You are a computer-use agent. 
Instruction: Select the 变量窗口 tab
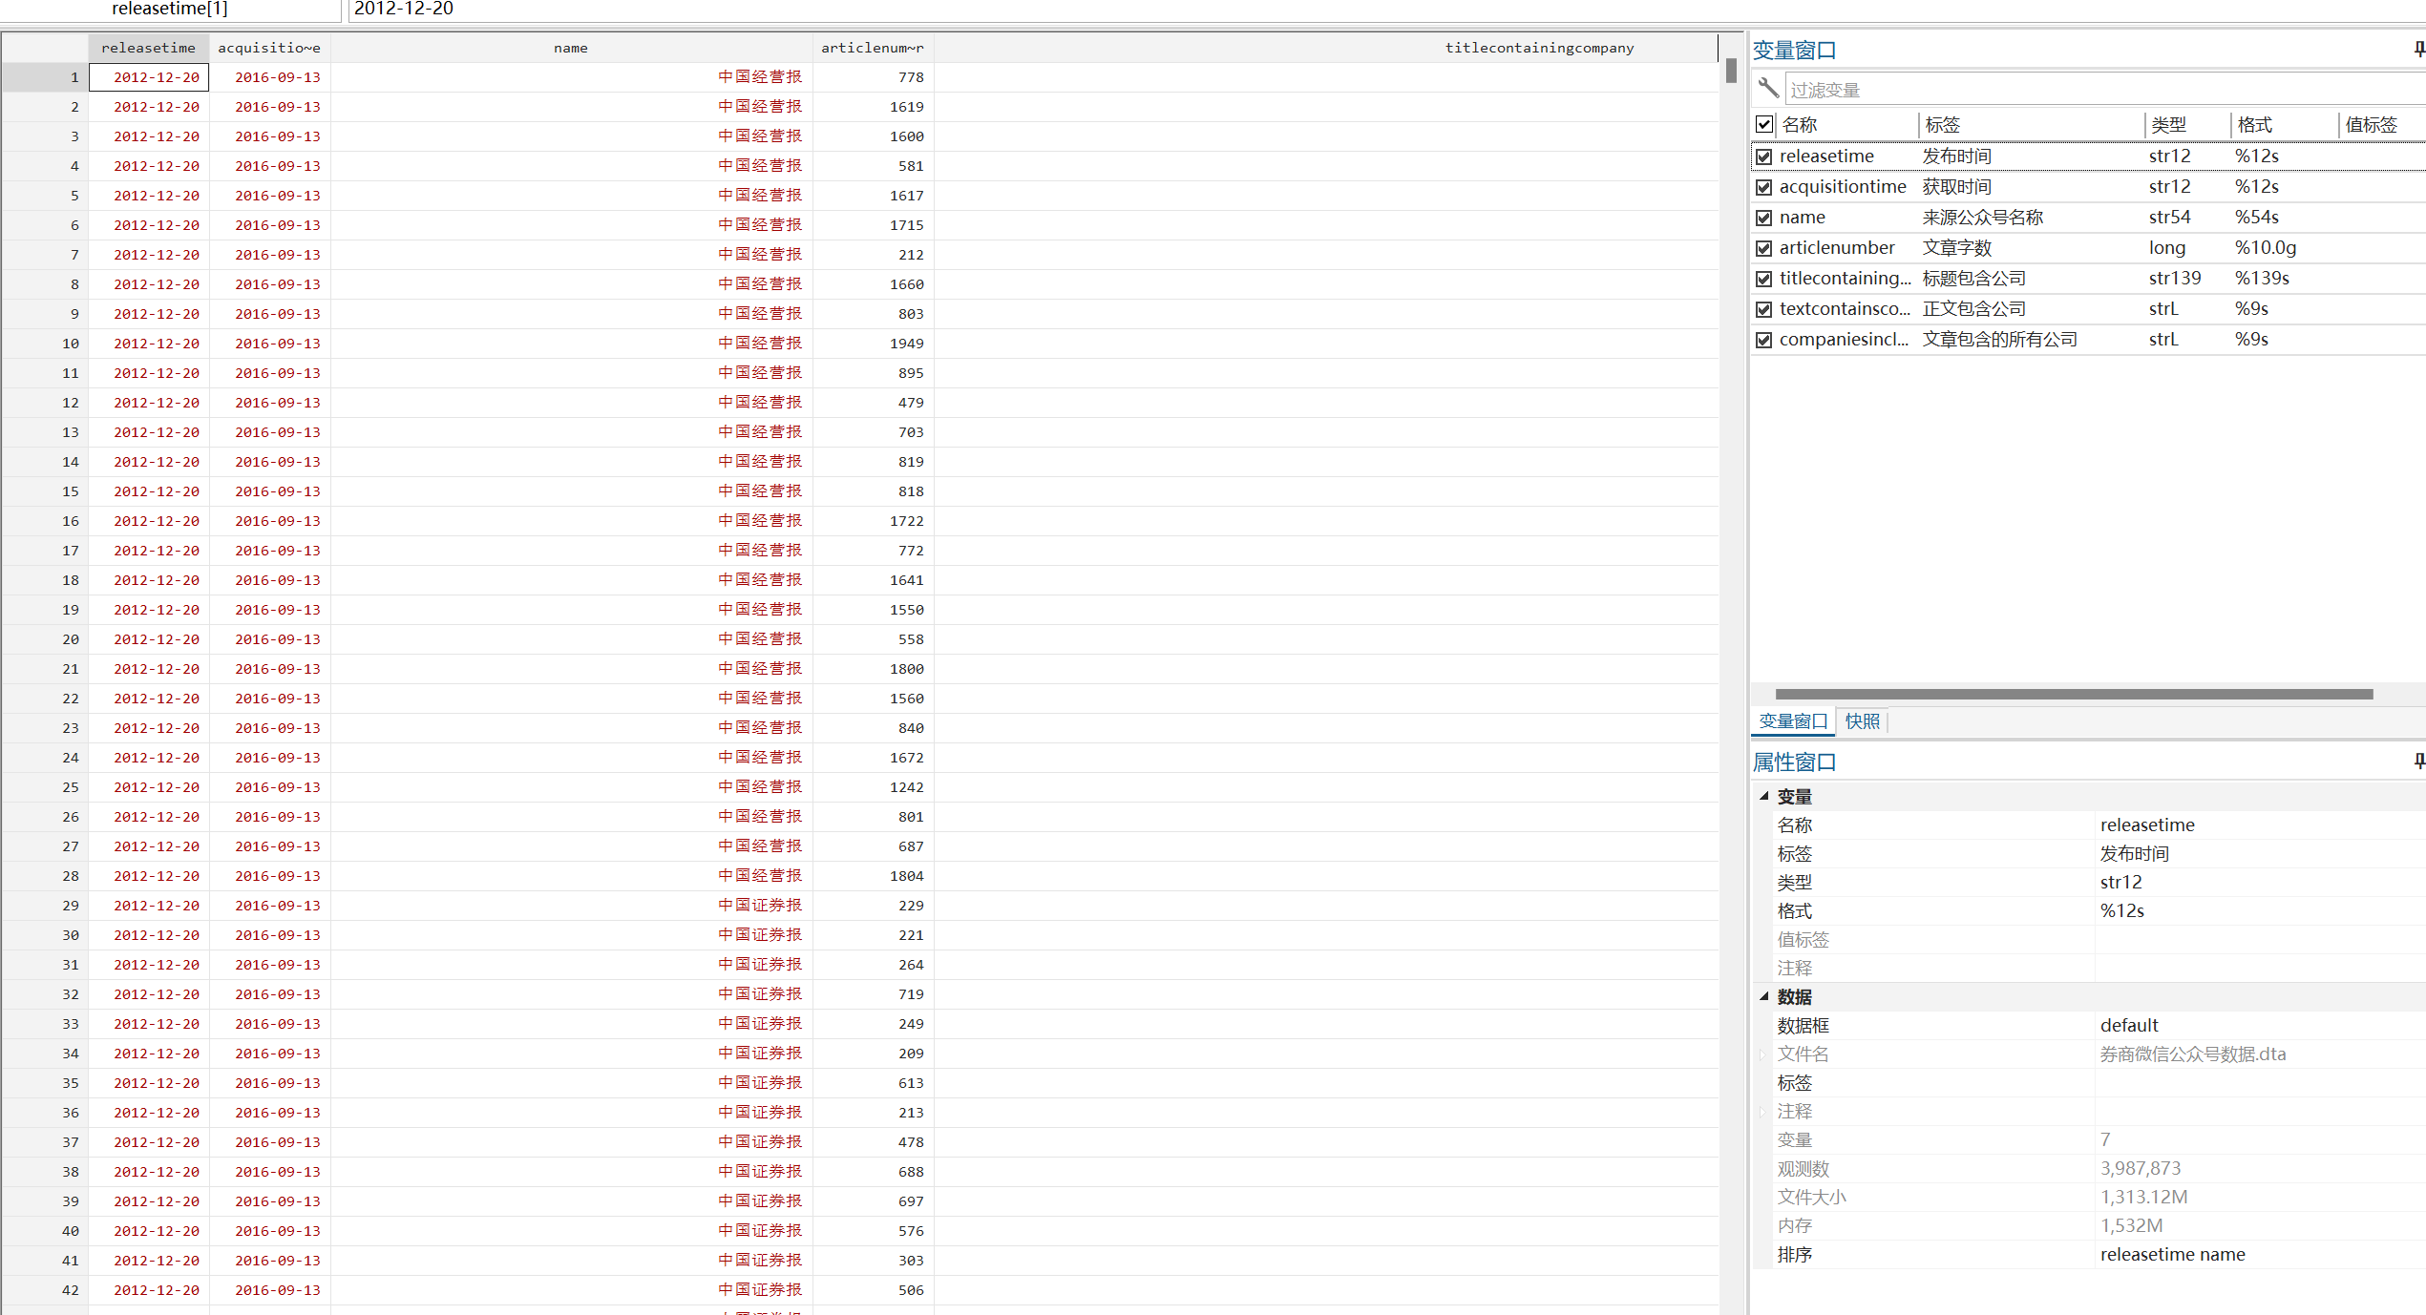point(1792,721)
